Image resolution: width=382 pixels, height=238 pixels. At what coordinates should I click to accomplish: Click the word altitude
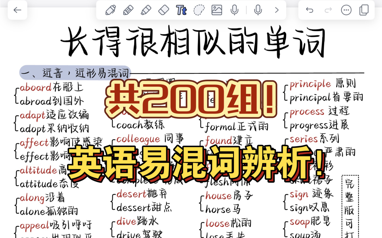[x=39, y=170]
